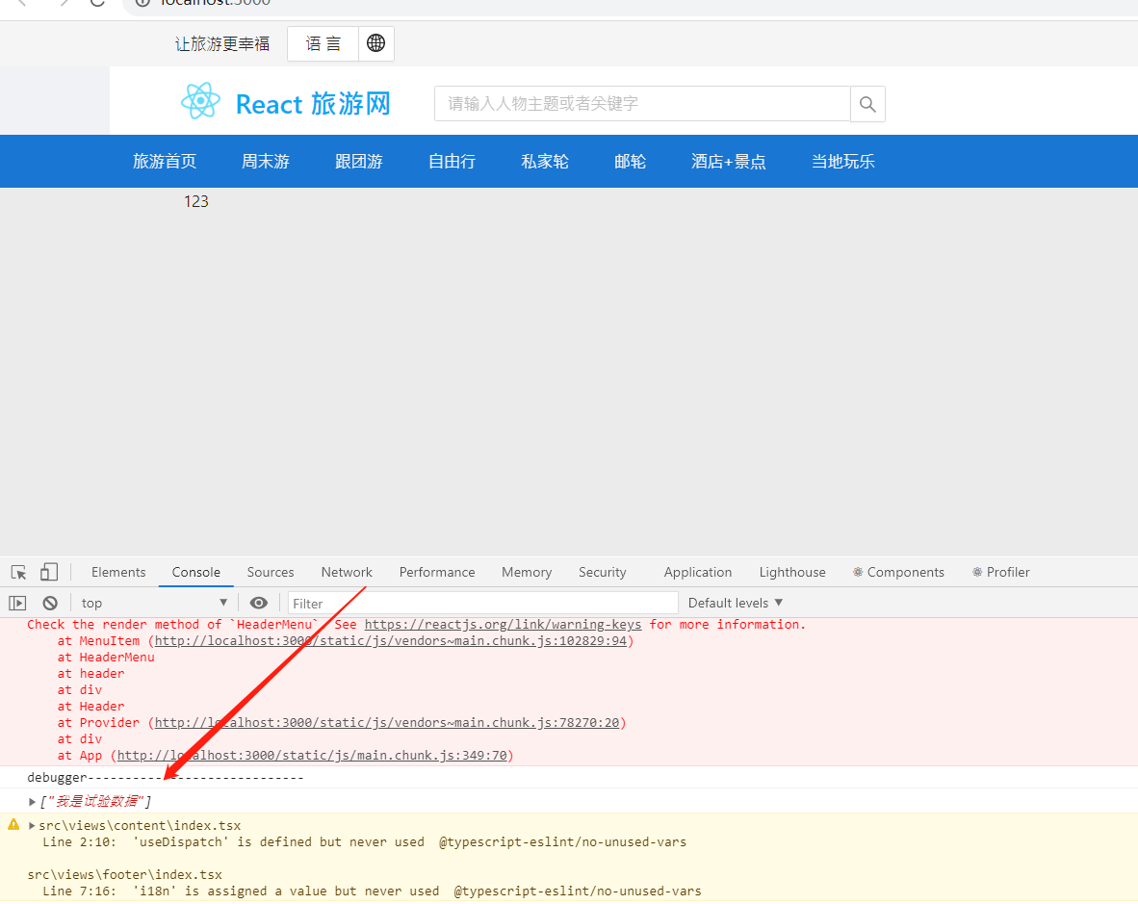Create a live expression with the eye icon
The width and height of the screenshot is (1138, 904).
(x=258, y=603)
